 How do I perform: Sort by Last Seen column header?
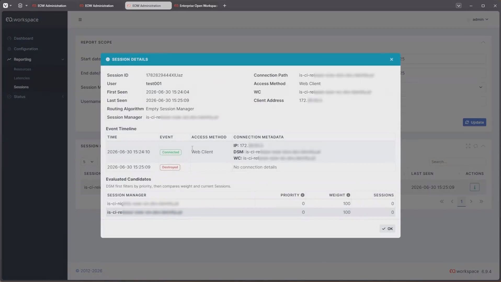tap(422, 174)
